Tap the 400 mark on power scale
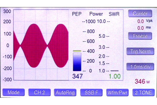 pos(91,51)
